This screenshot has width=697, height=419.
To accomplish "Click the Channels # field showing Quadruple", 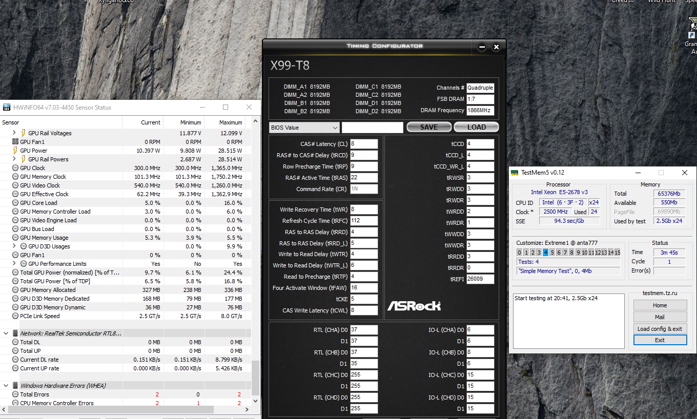I will (480, 88).
